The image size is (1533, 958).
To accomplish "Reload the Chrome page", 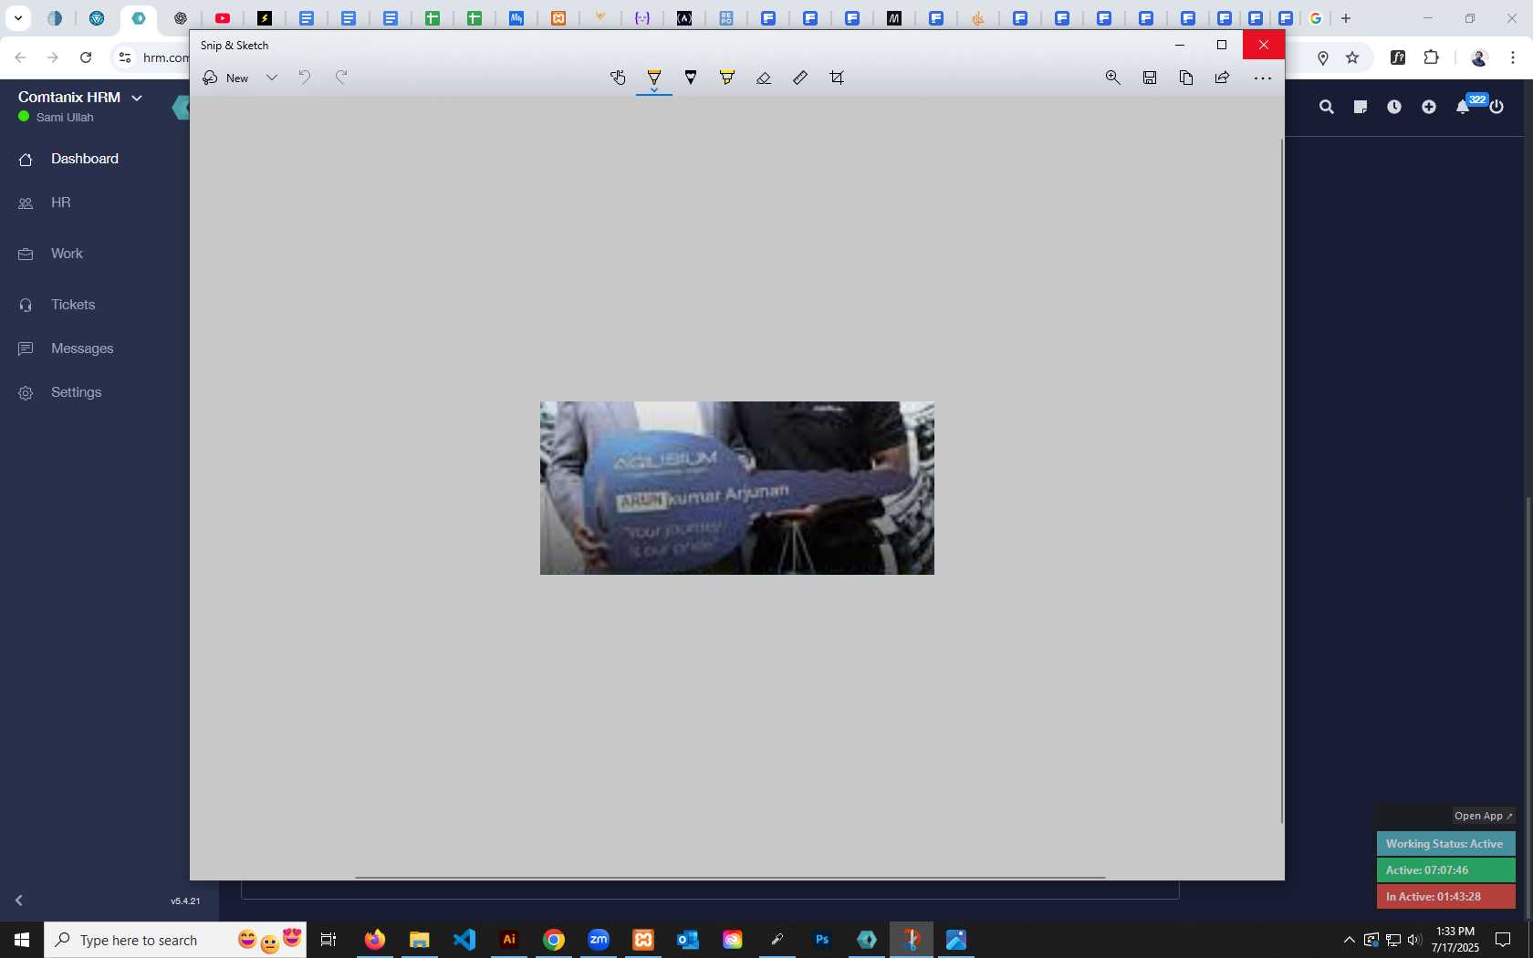I will 86,57.
